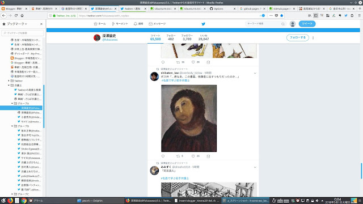
Task: Go back to the previous page
Action: click(x=4, y=15)
